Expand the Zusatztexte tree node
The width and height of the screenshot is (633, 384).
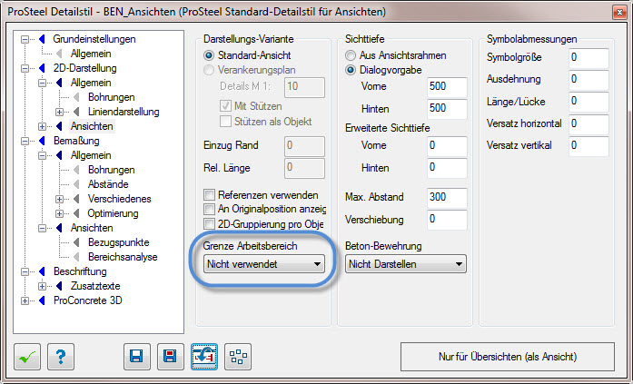(42, 286)
